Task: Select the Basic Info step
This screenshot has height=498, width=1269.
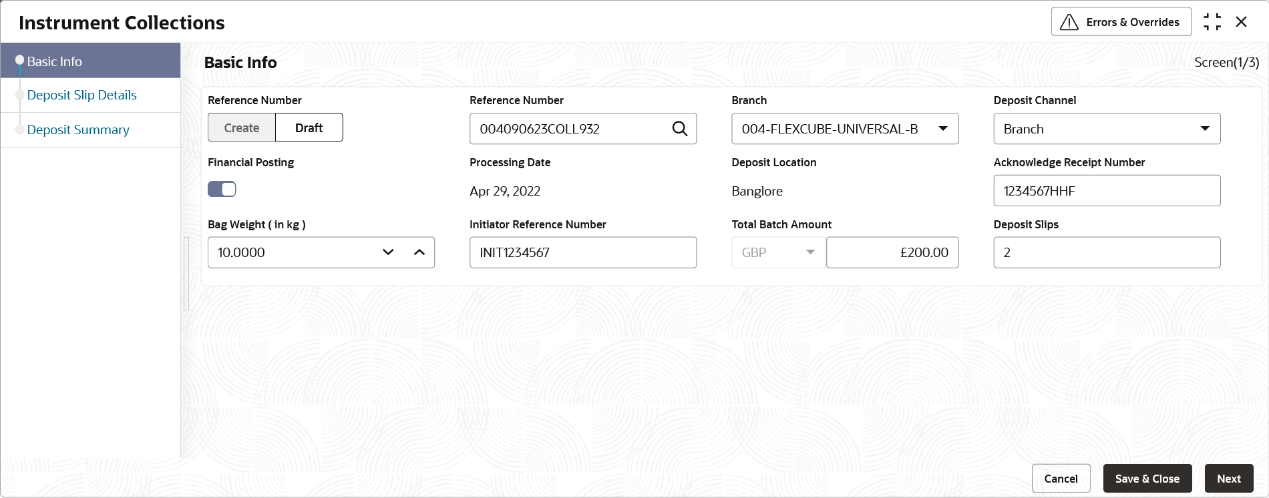Action: point(55,61)
